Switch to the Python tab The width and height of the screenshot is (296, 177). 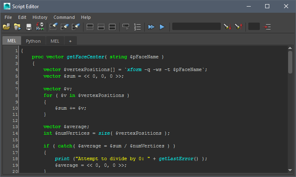[33, 41]
